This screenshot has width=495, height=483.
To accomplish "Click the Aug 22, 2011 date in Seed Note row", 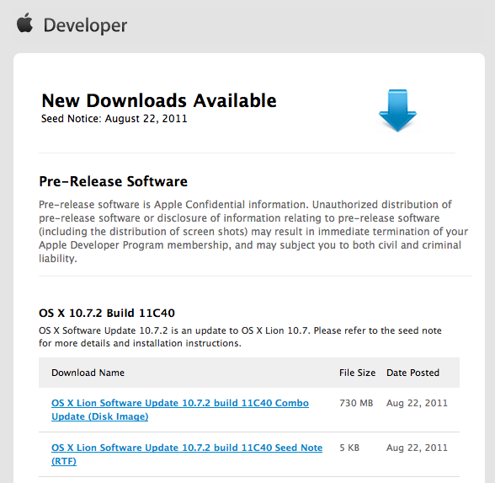I will (x=417, y=448).
